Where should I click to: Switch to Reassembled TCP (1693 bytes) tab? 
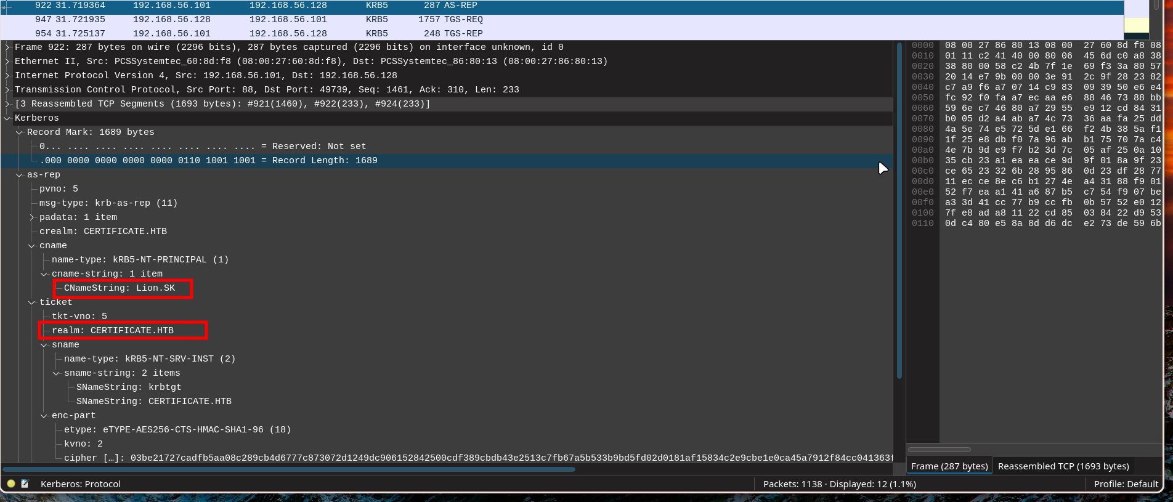(x=1063, y=466)
